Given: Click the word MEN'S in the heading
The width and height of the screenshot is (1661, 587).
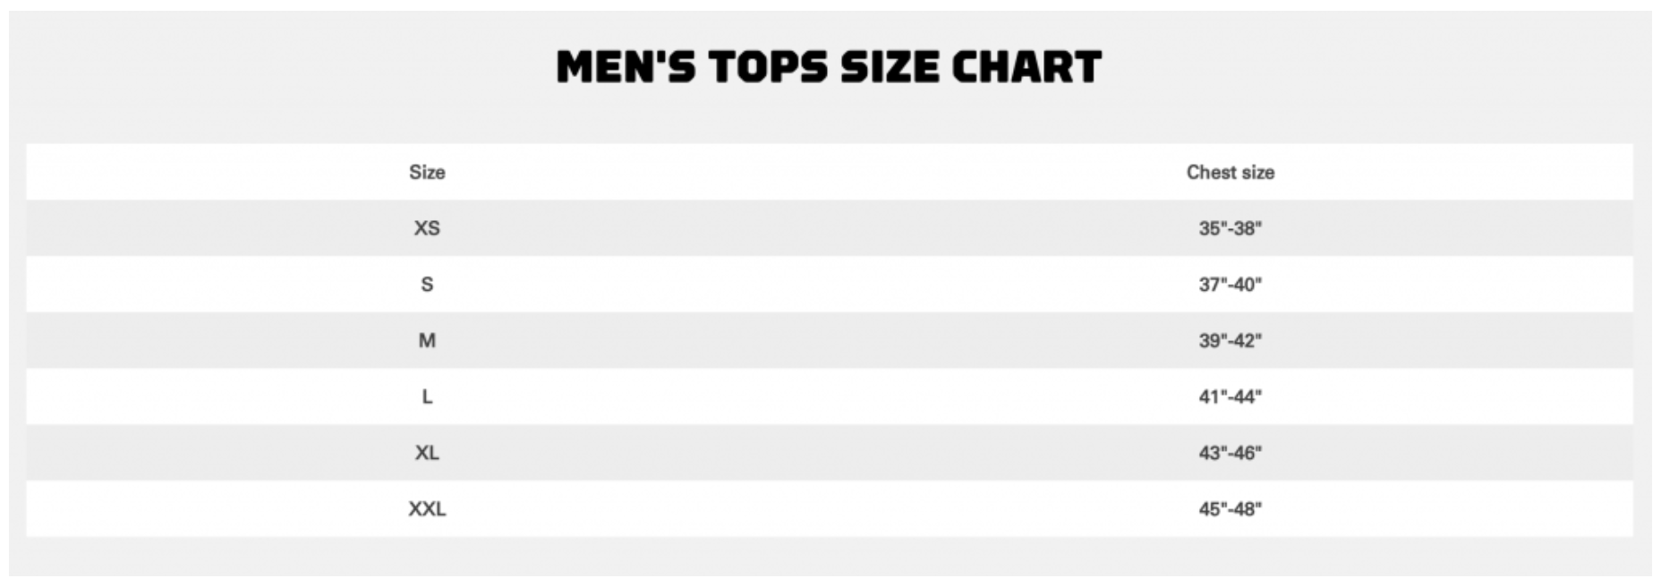Looking at the screenshot, I should tap(626, 67).
